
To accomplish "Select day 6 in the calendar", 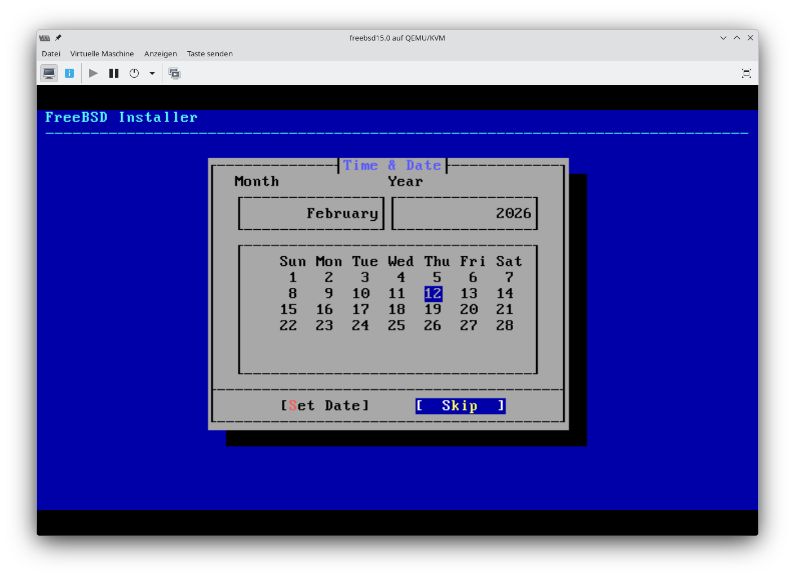I will tap(473, 278).
